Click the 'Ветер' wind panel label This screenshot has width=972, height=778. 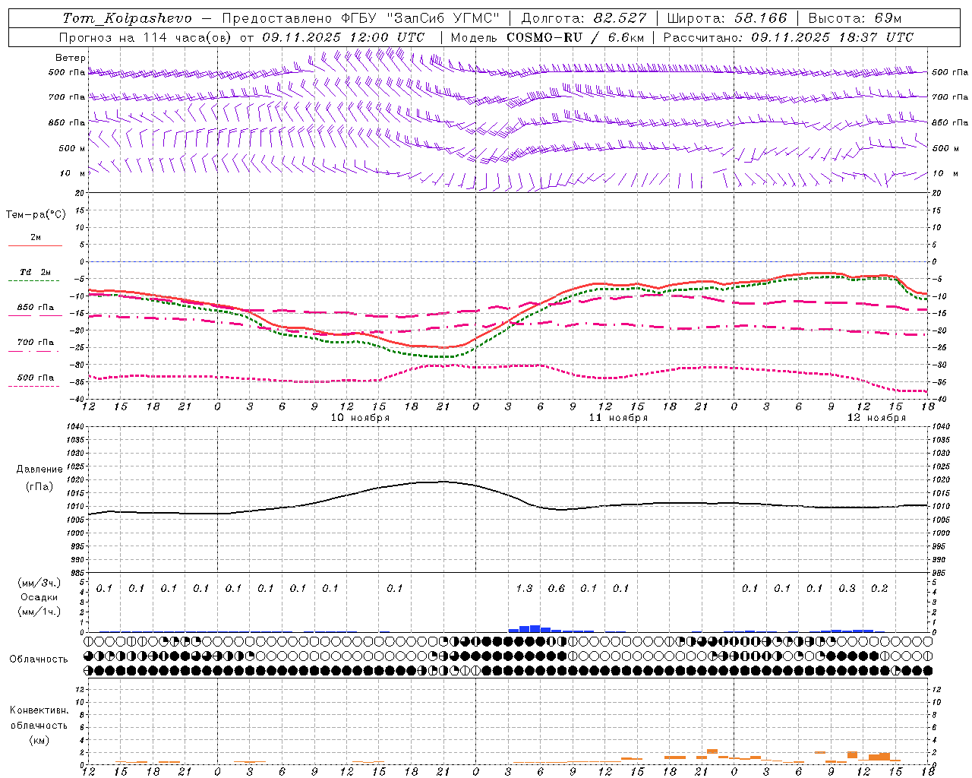coord(71,58)
